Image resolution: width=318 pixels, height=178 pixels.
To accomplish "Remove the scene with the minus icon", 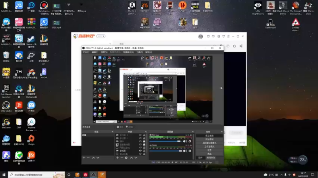I will pyautogui.click(x=88, y=158).
